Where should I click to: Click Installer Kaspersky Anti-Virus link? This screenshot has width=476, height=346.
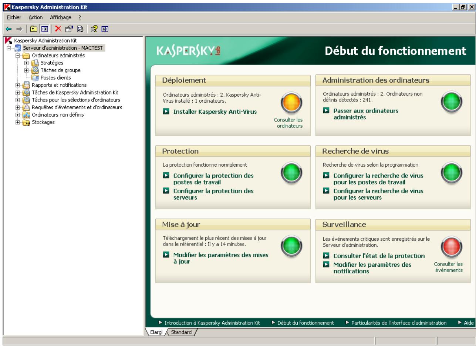[x=215, y=111]
